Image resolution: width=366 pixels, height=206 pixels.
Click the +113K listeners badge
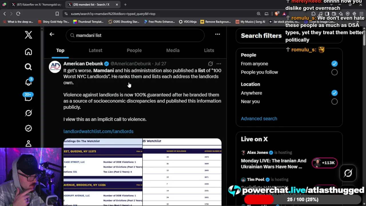325,163
